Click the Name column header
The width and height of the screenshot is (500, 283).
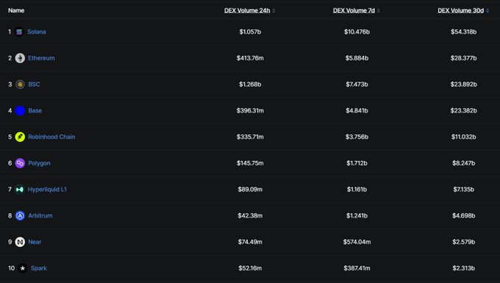coord(16,10)
